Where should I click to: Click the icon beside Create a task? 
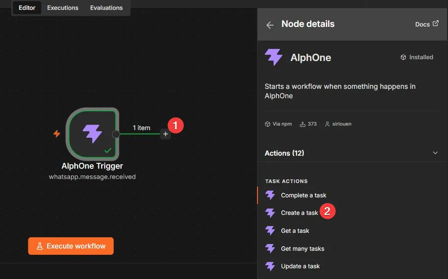point(270,213)
